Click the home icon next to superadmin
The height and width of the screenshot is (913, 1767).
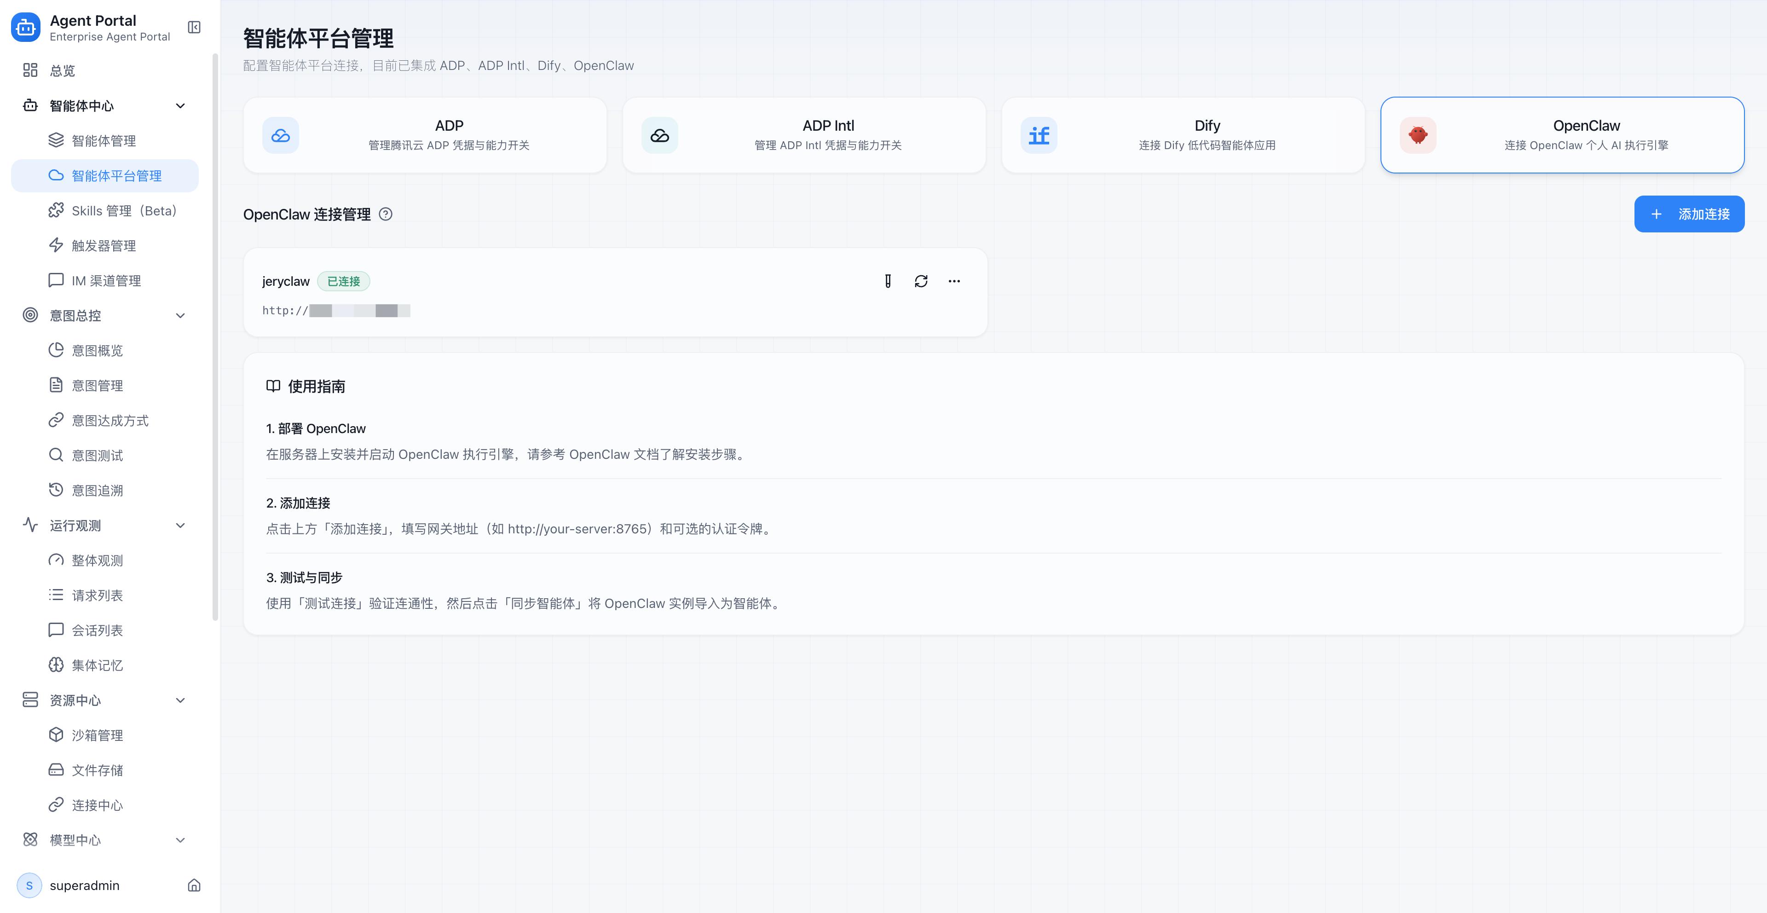pos(194,885)
